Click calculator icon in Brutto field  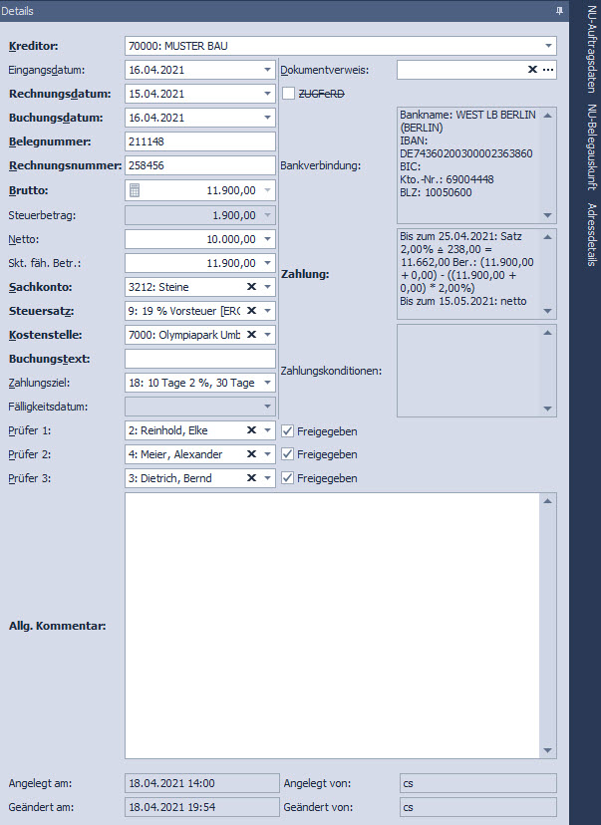pyautogui.click(x=136, y=190)
